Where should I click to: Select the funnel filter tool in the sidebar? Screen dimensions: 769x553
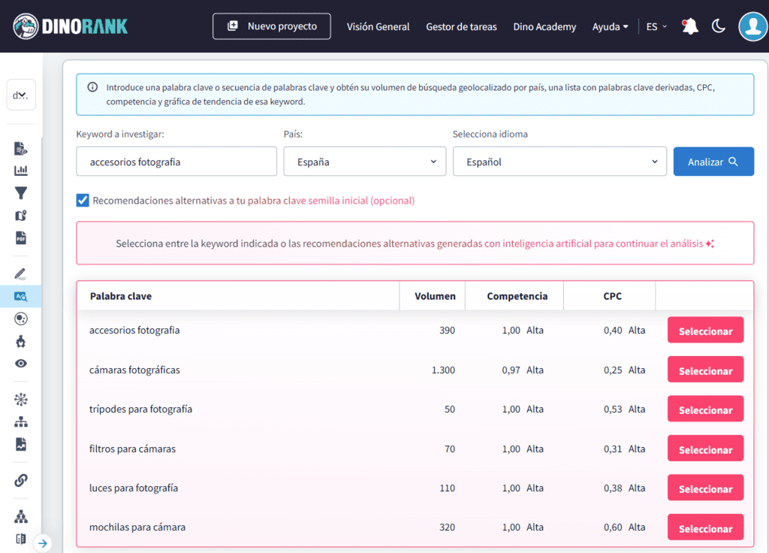click(21, 193)
